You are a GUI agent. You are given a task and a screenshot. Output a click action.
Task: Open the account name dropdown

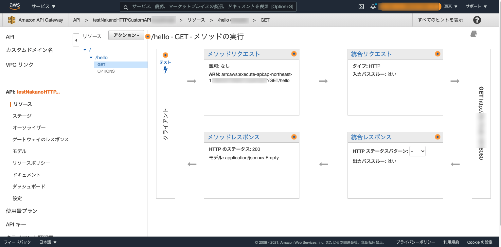[409, 7]
